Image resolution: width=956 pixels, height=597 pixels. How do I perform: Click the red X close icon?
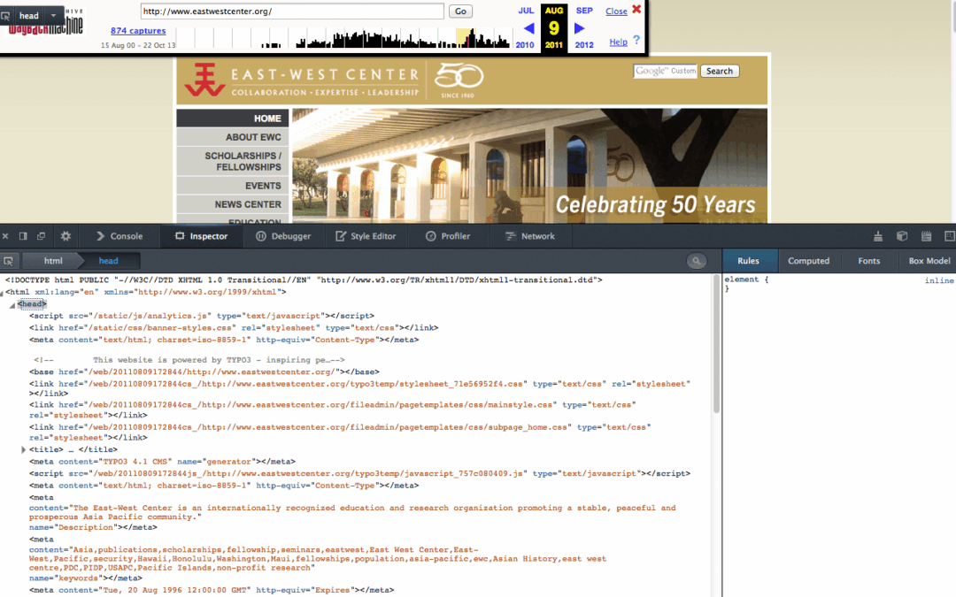pos(636,9)
